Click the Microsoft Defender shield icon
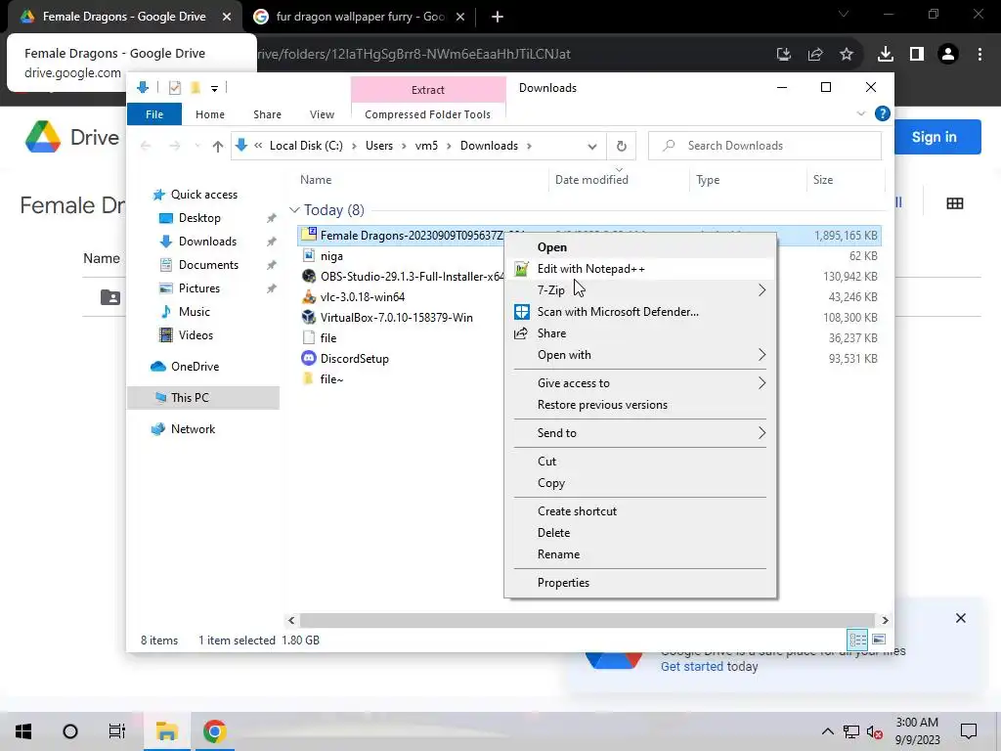Viewport: 1001px width, 751px height. pos(522,312)
